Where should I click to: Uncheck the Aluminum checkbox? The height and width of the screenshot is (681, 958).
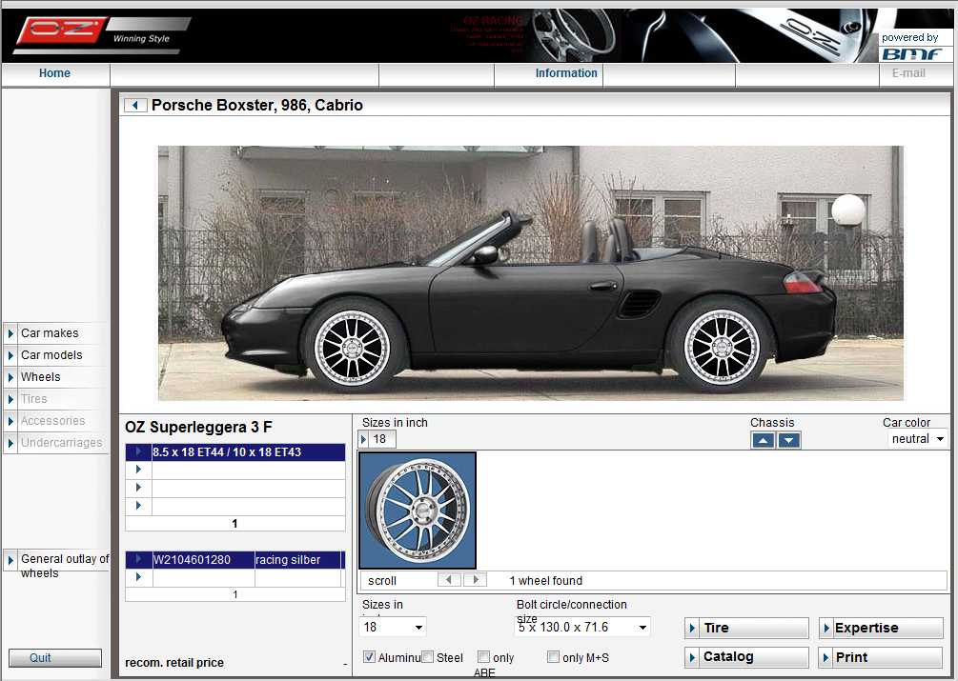coord(369,656)
